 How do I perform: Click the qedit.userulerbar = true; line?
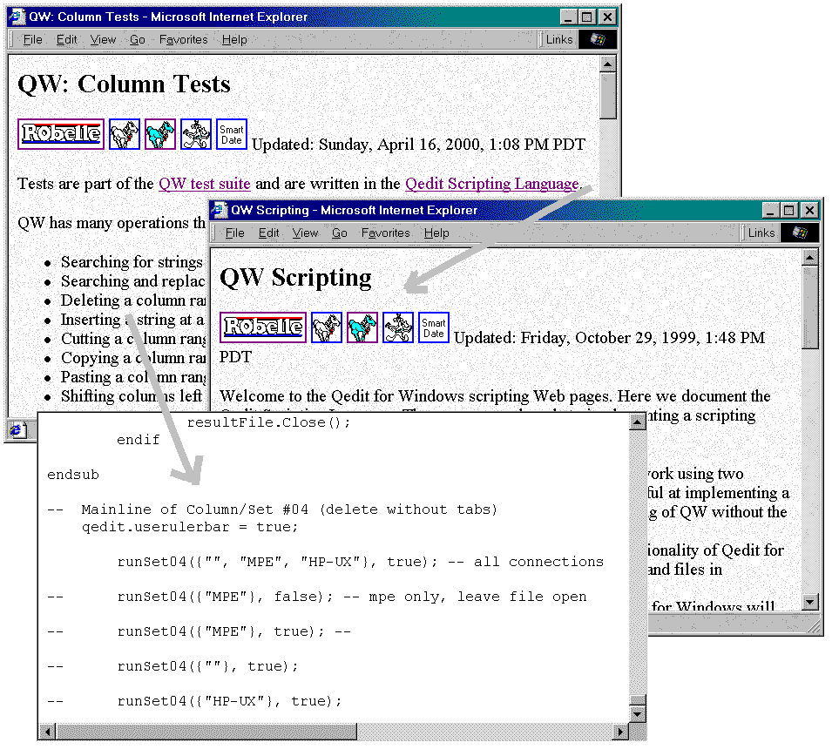[x=190, y=527]
